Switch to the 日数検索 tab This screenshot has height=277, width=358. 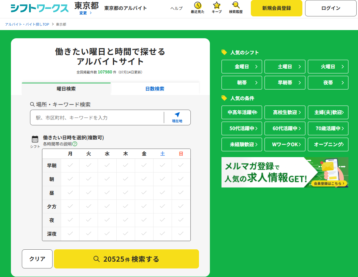coord(155,88)
